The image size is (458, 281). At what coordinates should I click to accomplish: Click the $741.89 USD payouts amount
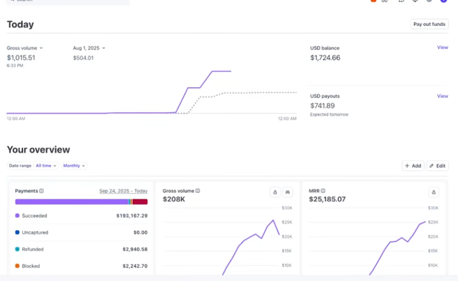322,106
